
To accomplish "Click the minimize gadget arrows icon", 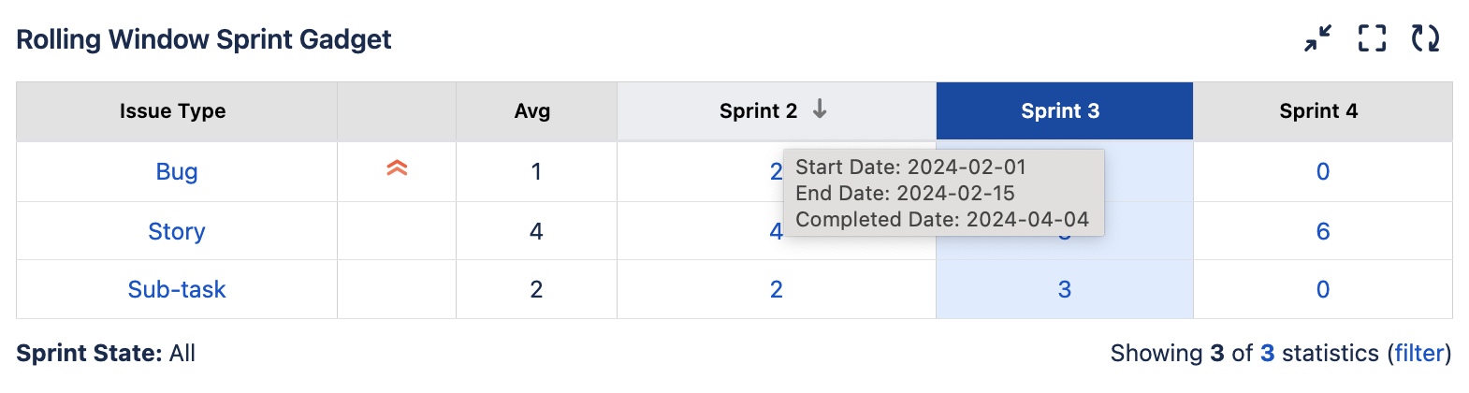I will point(1318,38).
